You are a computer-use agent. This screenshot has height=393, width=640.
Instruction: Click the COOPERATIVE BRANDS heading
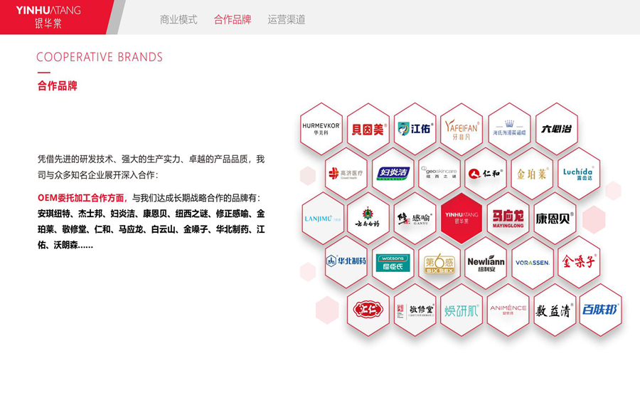click(x=100, y=57)
